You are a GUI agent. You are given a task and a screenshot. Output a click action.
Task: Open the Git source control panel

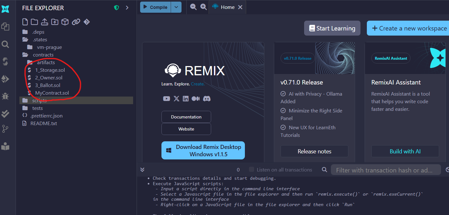coord(5,129)
